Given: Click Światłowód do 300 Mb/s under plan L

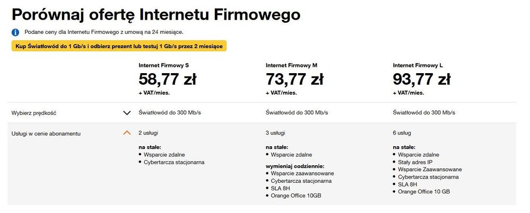Looking at the screenshot, I should (424, 113).
